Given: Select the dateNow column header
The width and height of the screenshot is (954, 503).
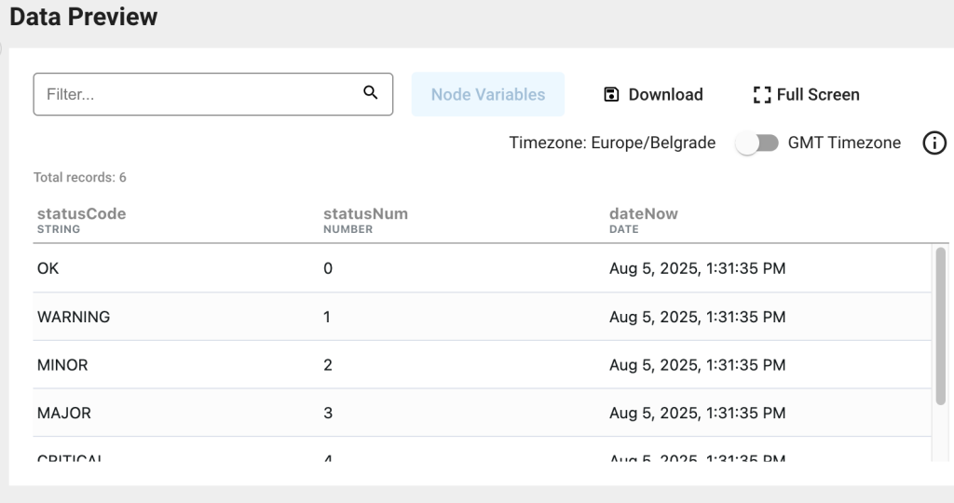Looking at the screenshot, I should tap(643, 213).
